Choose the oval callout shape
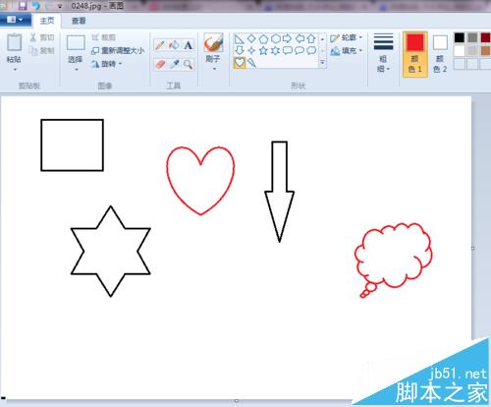 pyautogui.click(x=300, y=50)
